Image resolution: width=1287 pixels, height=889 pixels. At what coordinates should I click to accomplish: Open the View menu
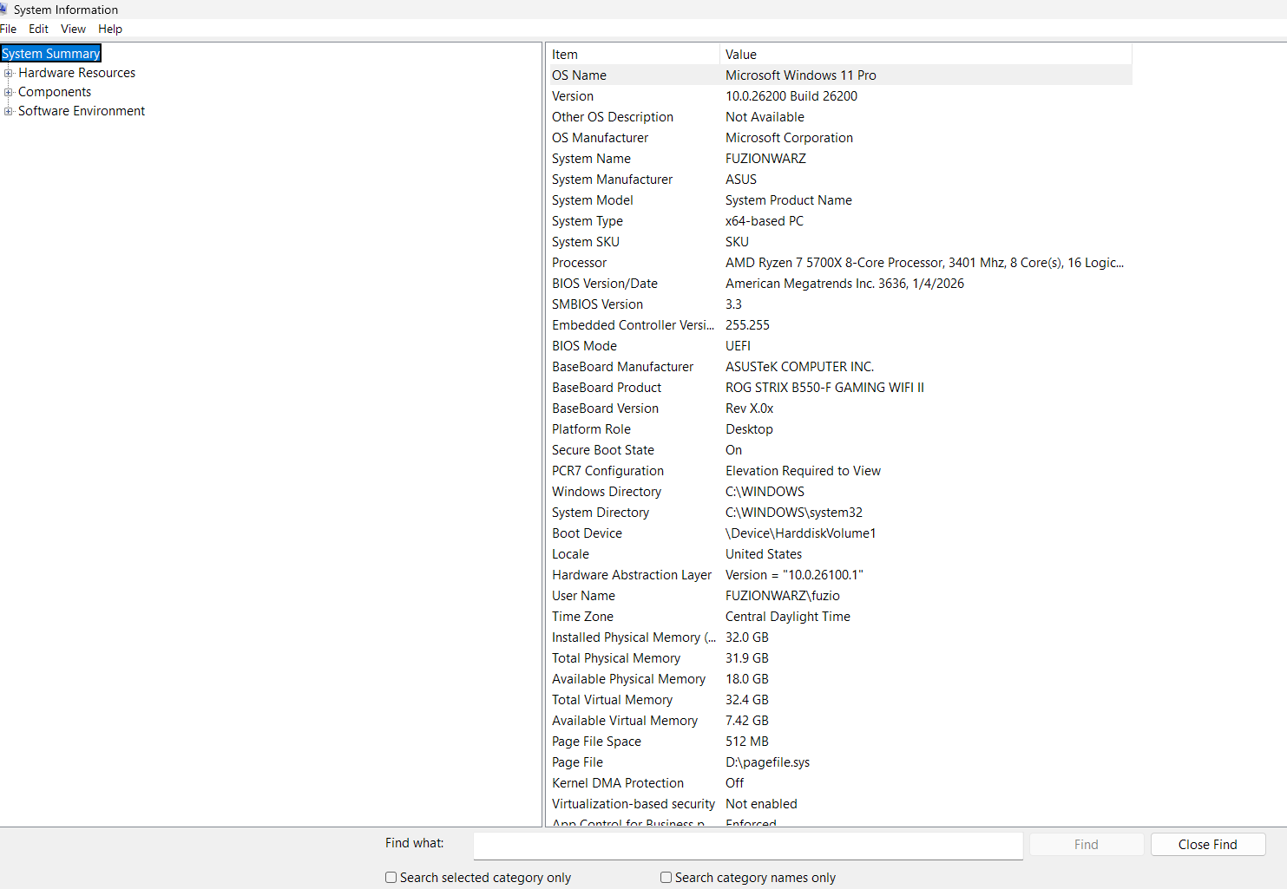click(73, 29)
